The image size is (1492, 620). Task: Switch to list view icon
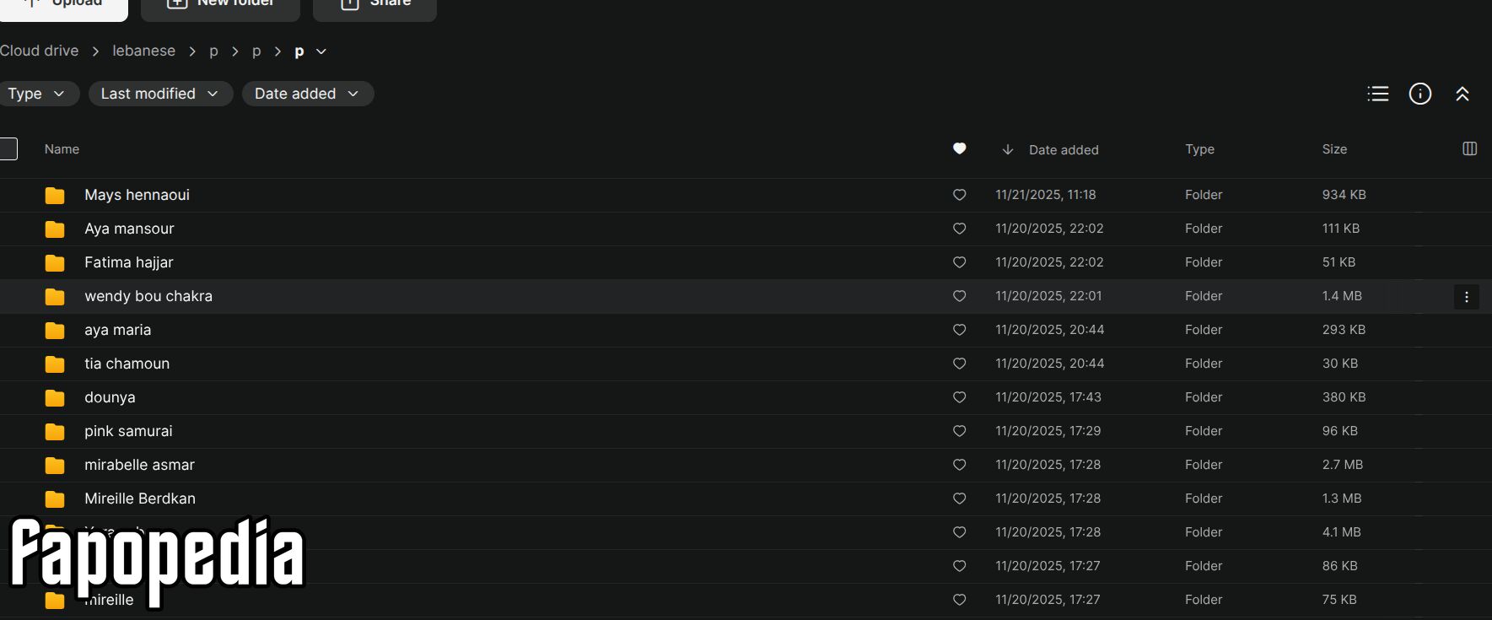[x=1377, y=94]
